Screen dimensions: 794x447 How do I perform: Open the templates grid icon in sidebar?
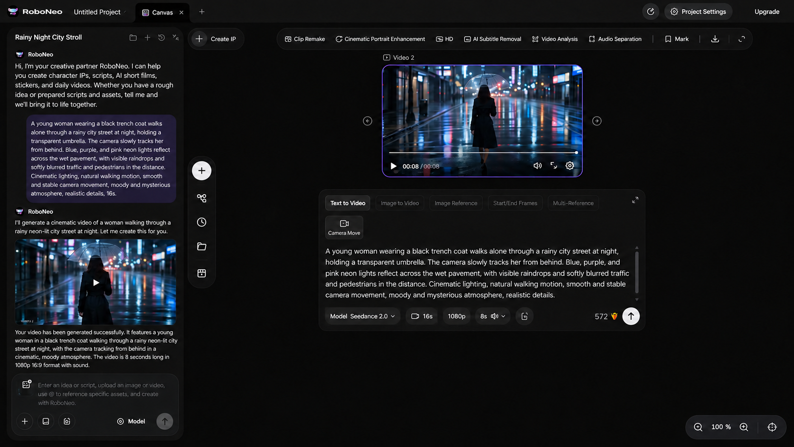pos(202,273)
